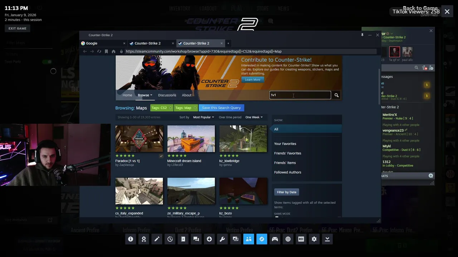Open the workshop Discussions tab
The height and width of the screenshot is (257, 458).
click(x=167, y=95)
